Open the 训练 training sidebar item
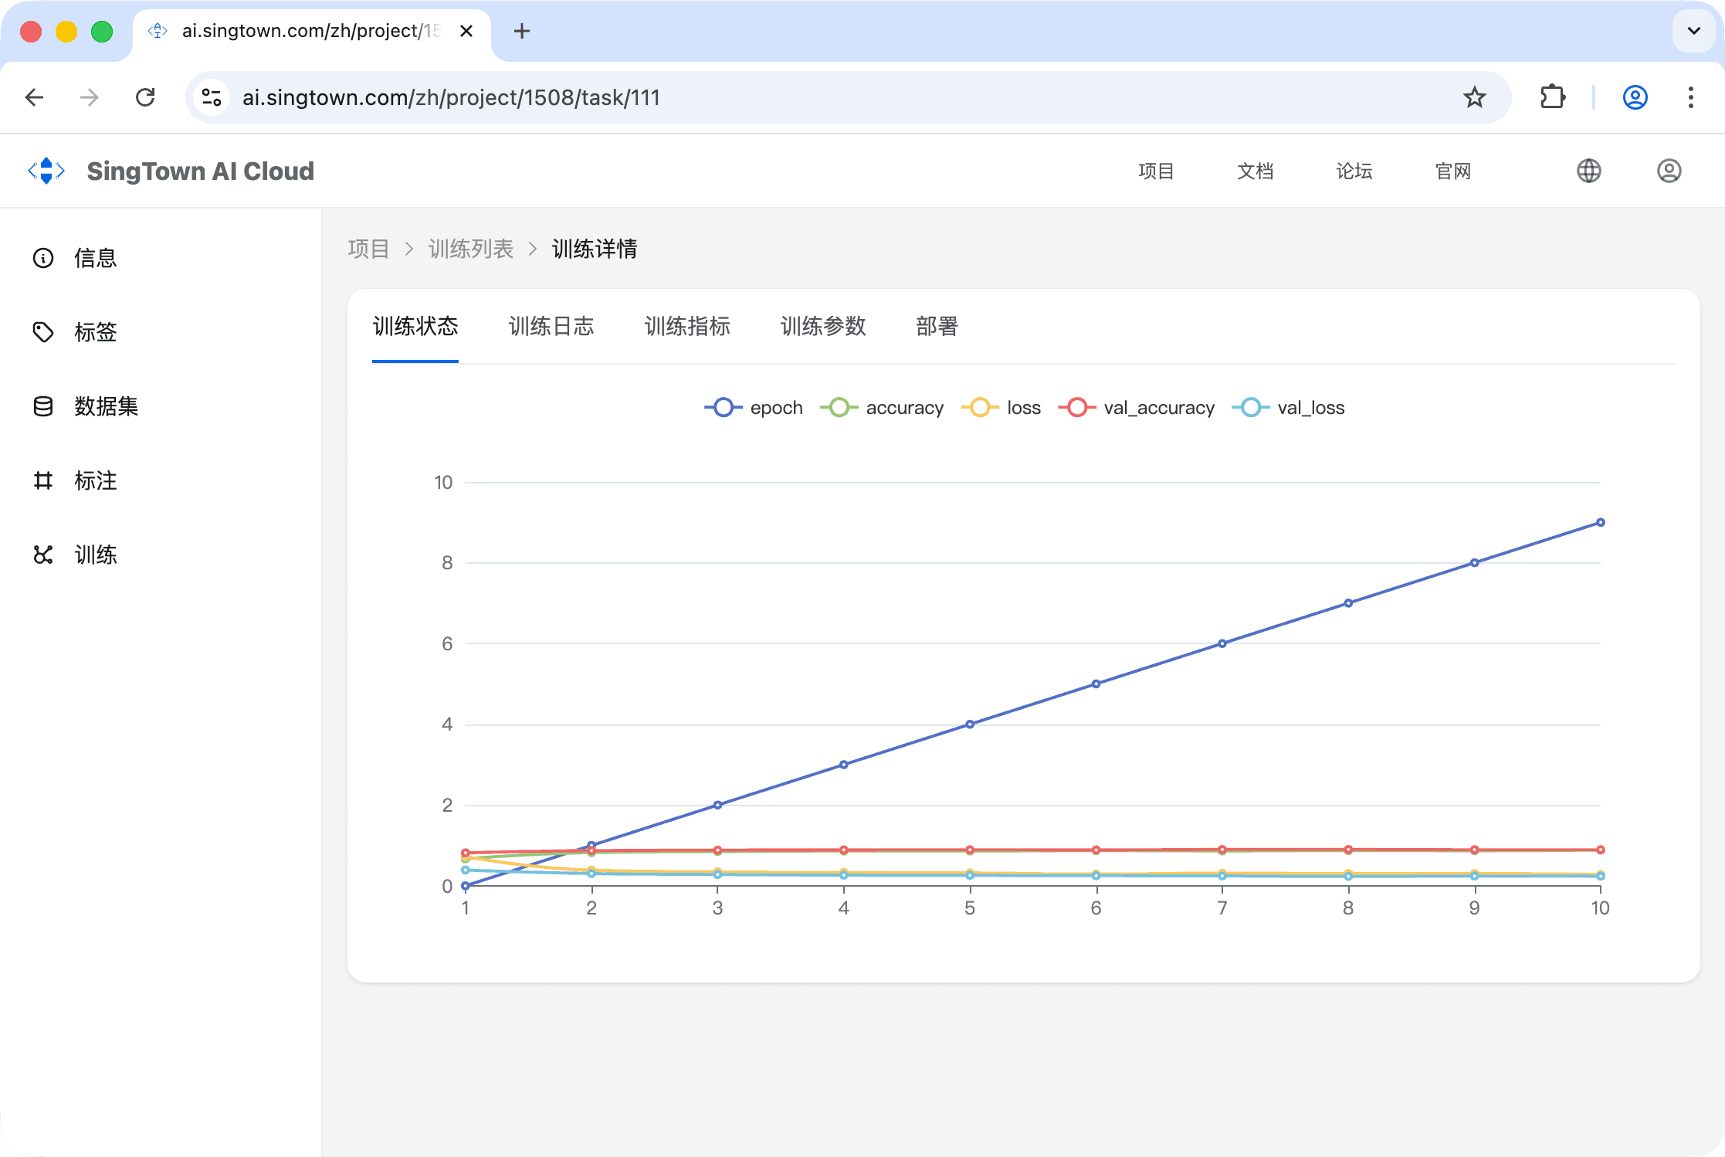1725x1157 pixels. point(95,555)
